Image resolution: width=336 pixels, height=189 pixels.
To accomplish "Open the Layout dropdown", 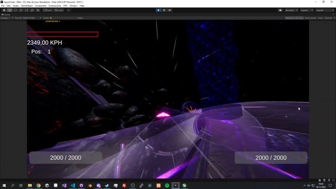I will [324, 10].
